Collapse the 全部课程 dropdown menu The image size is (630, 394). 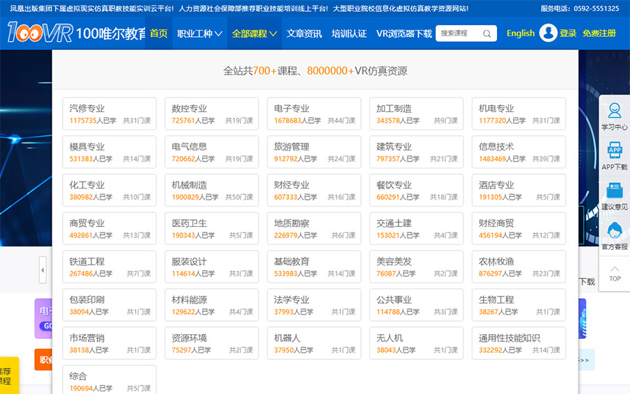coord(254,33)
